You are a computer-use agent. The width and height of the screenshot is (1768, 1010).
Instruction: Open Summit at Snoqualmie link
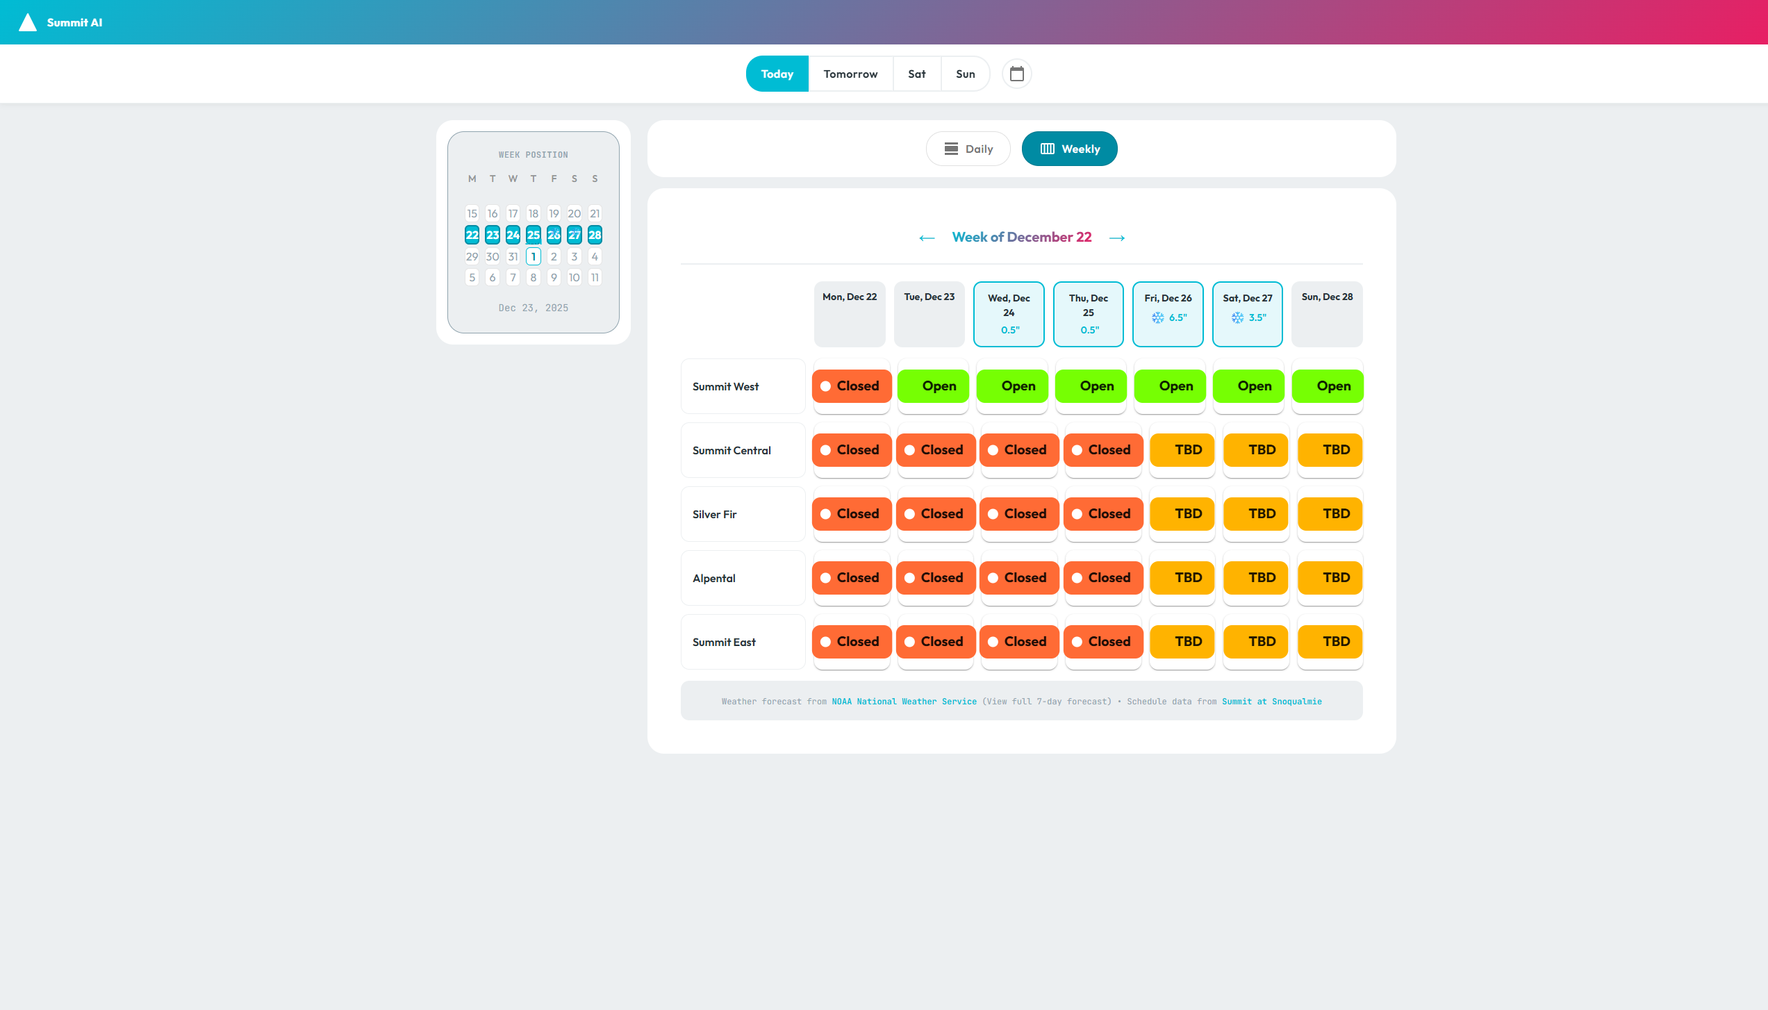1271,702
